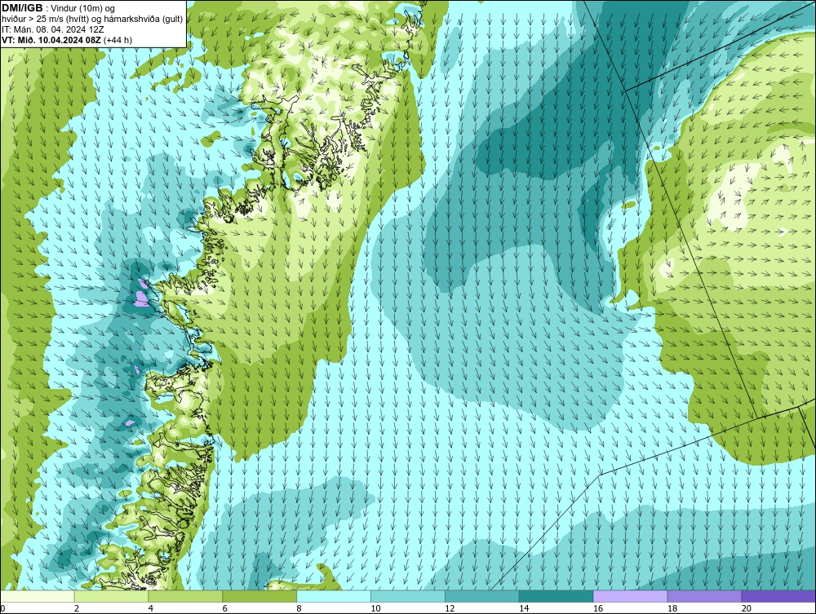Viewport: 816px width, 614px height.
Task: Click the 0–2 m/s pale color swatch
Action: [x=38, y=596]
